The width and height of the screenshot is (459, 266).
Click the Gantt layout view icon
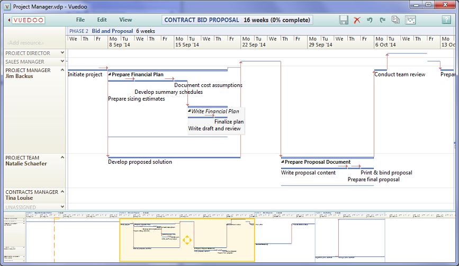410,20
